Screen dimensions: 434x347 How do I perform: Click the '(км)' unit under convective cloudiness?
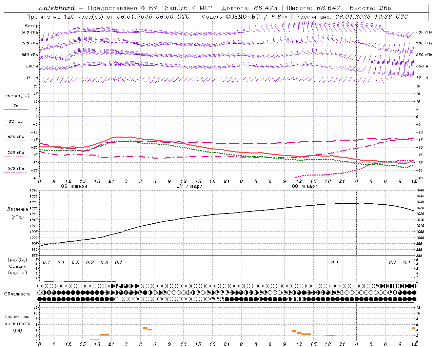click(18, 330)
